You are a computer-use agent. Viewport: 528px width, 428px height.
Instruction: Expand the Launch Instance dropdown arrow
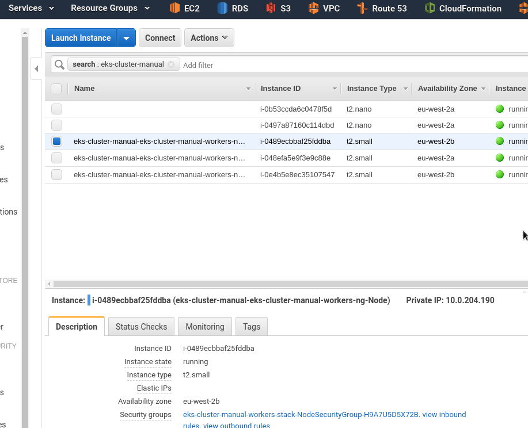[126, 38]
